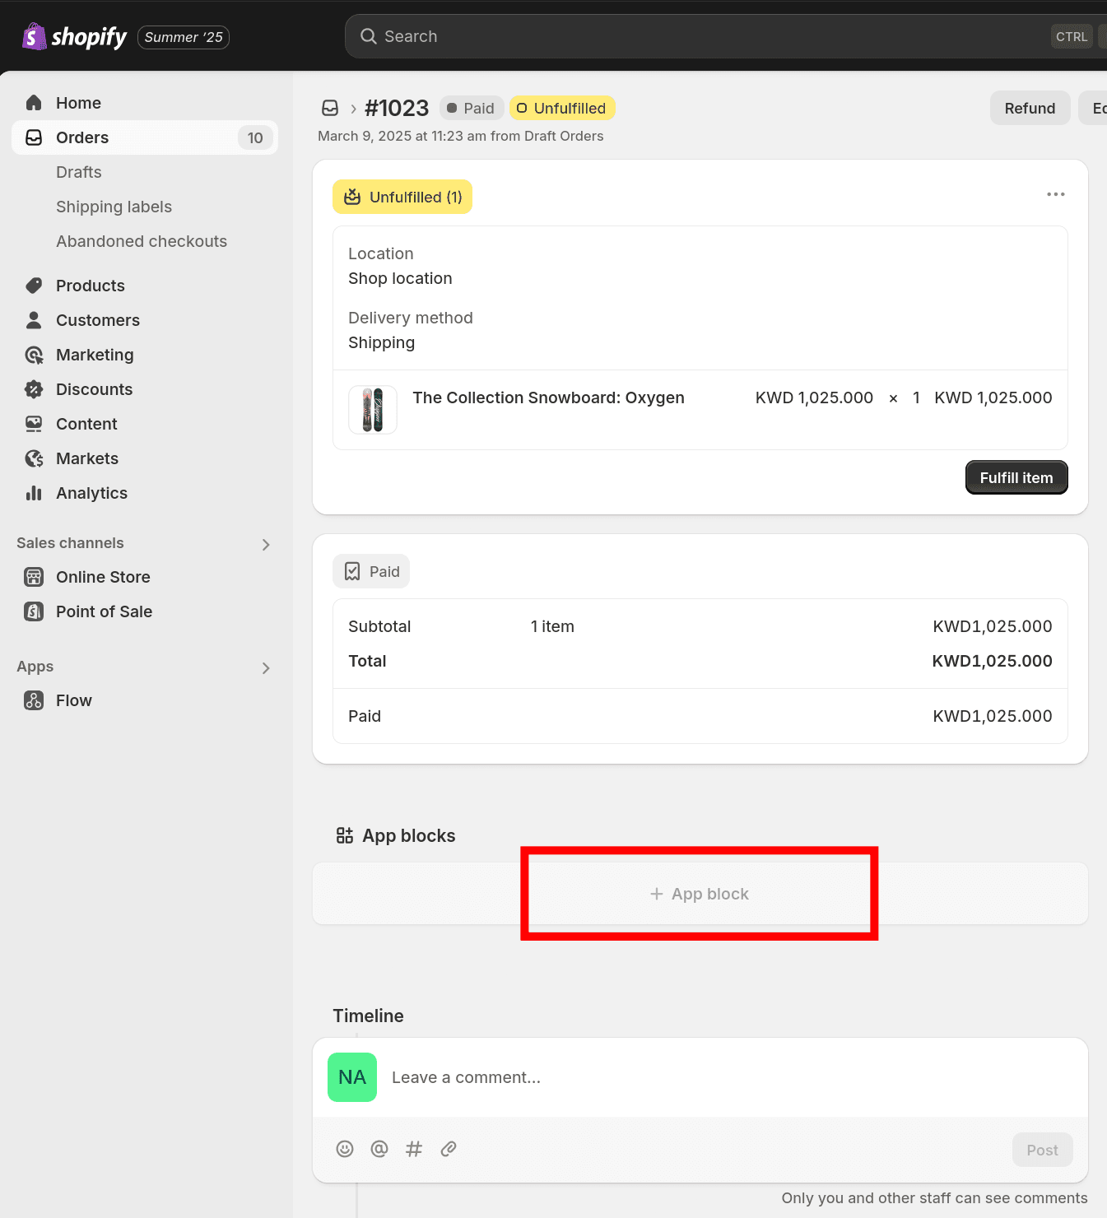Click the Fulfill item button
This screenshot has width=1107, height=1218.
(1016, 477)
